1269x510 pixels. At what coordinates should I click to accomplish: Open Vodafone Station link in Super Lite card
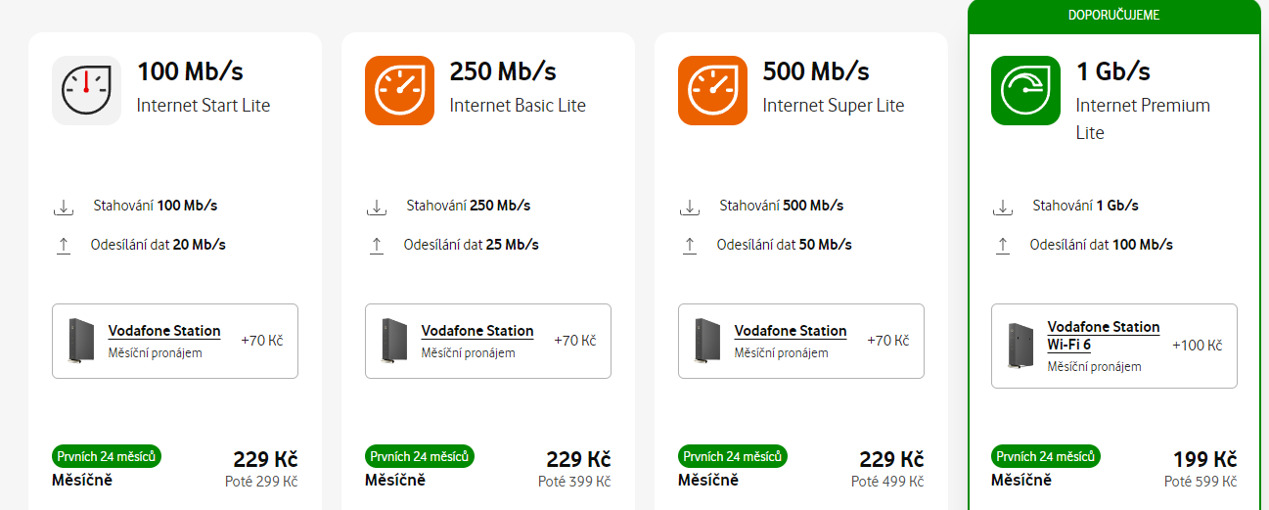[x=791, y=331]
